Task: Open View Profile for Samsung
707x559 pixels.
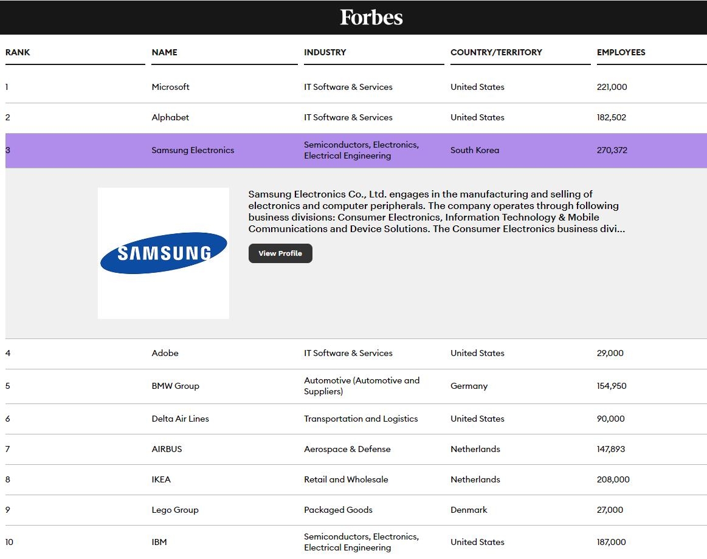Action: pyautogui.click(x=280, y=253)
